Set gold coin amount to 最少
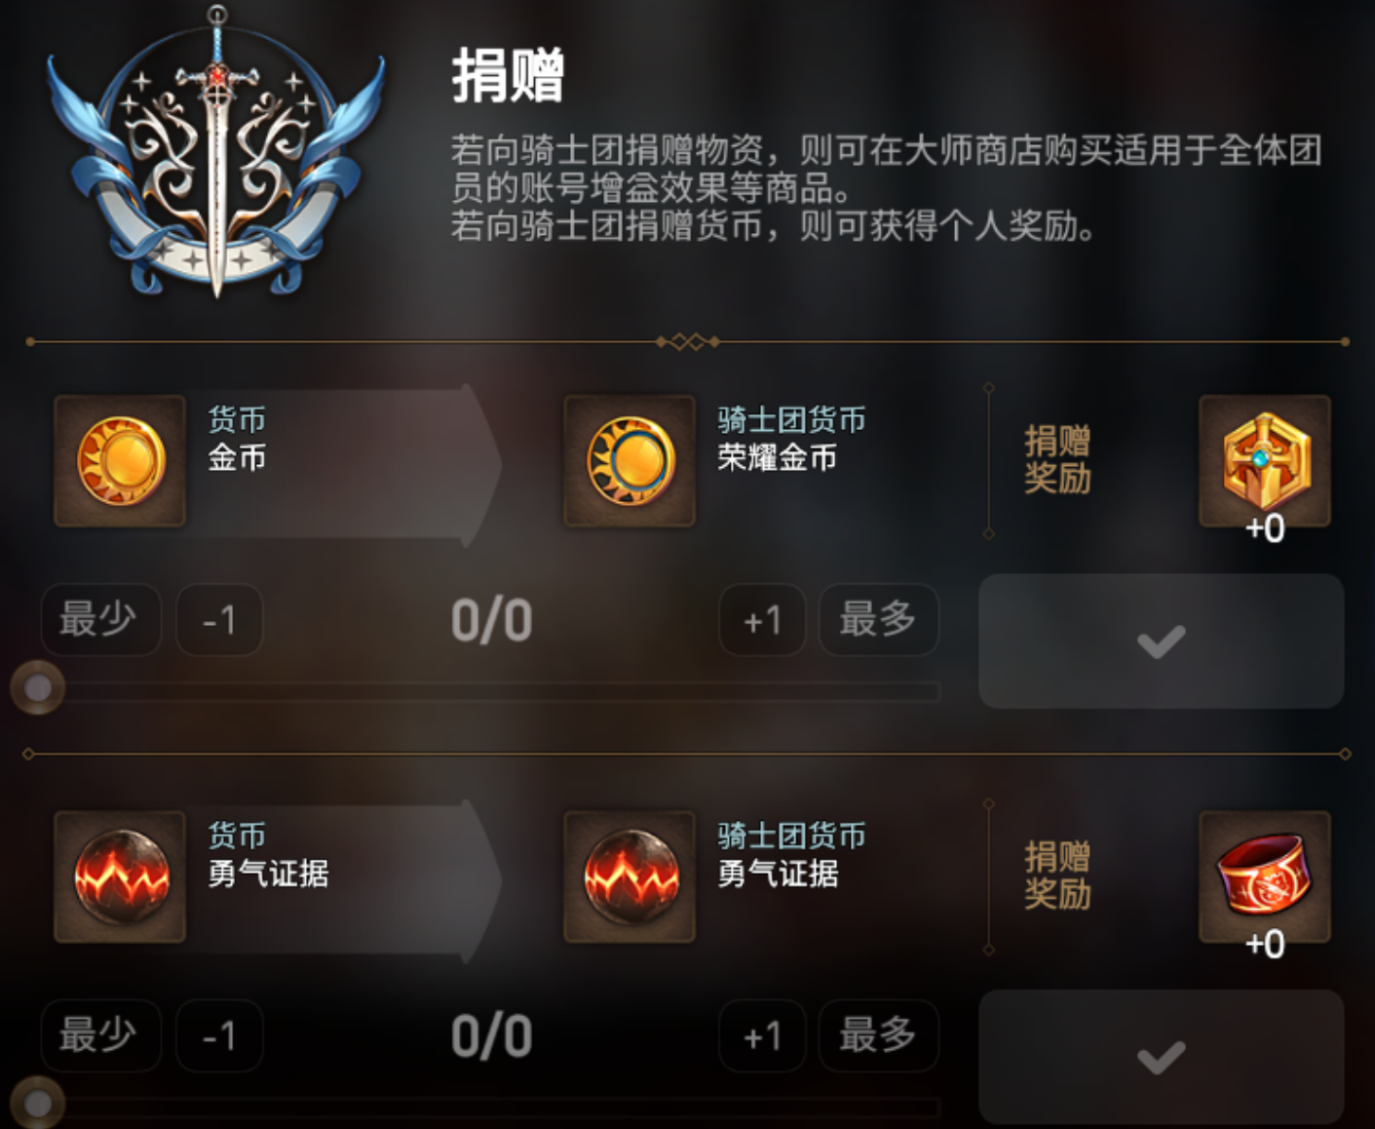1375x1129 pixels. (x=100, y=619)
